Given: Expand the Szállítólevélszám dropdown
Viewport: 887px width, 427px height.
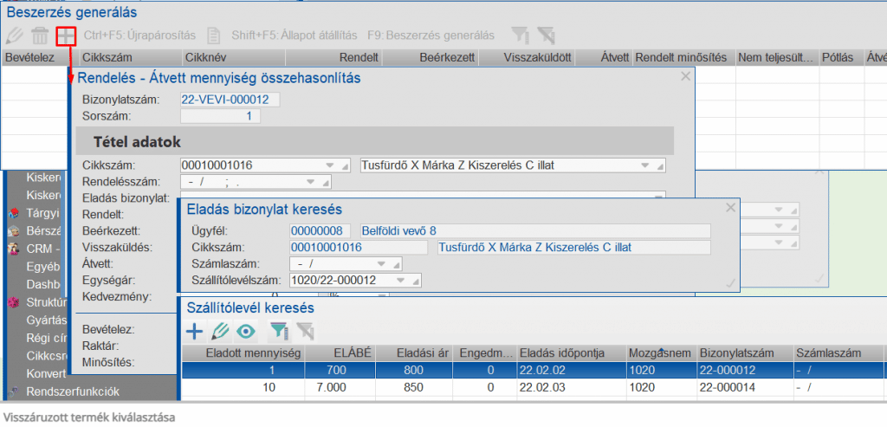Looking at the screenshot, I should pyautogui.click(x=401, y=280).
